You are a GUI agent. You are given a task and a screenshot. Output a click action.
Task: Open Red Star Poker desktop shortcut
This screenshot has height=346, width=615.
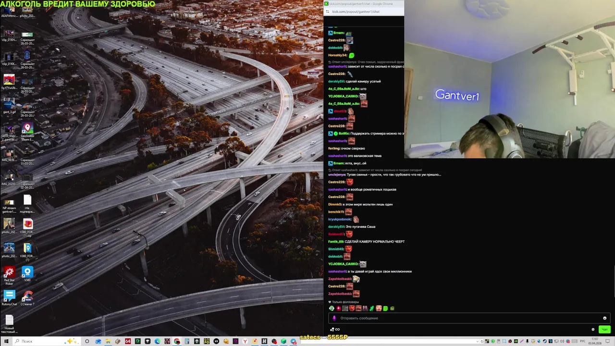click(9, 275)
